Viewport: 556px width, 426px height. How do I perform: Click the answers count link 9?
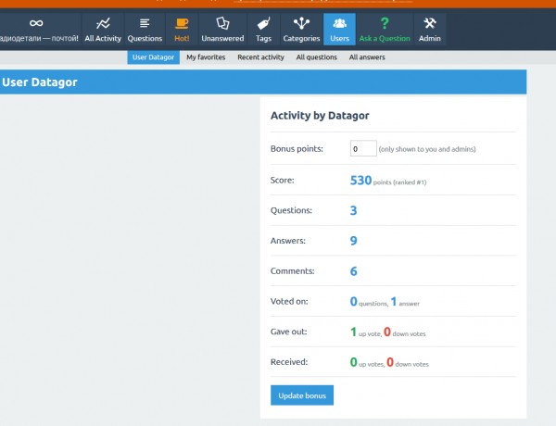(x=353, y=241)
